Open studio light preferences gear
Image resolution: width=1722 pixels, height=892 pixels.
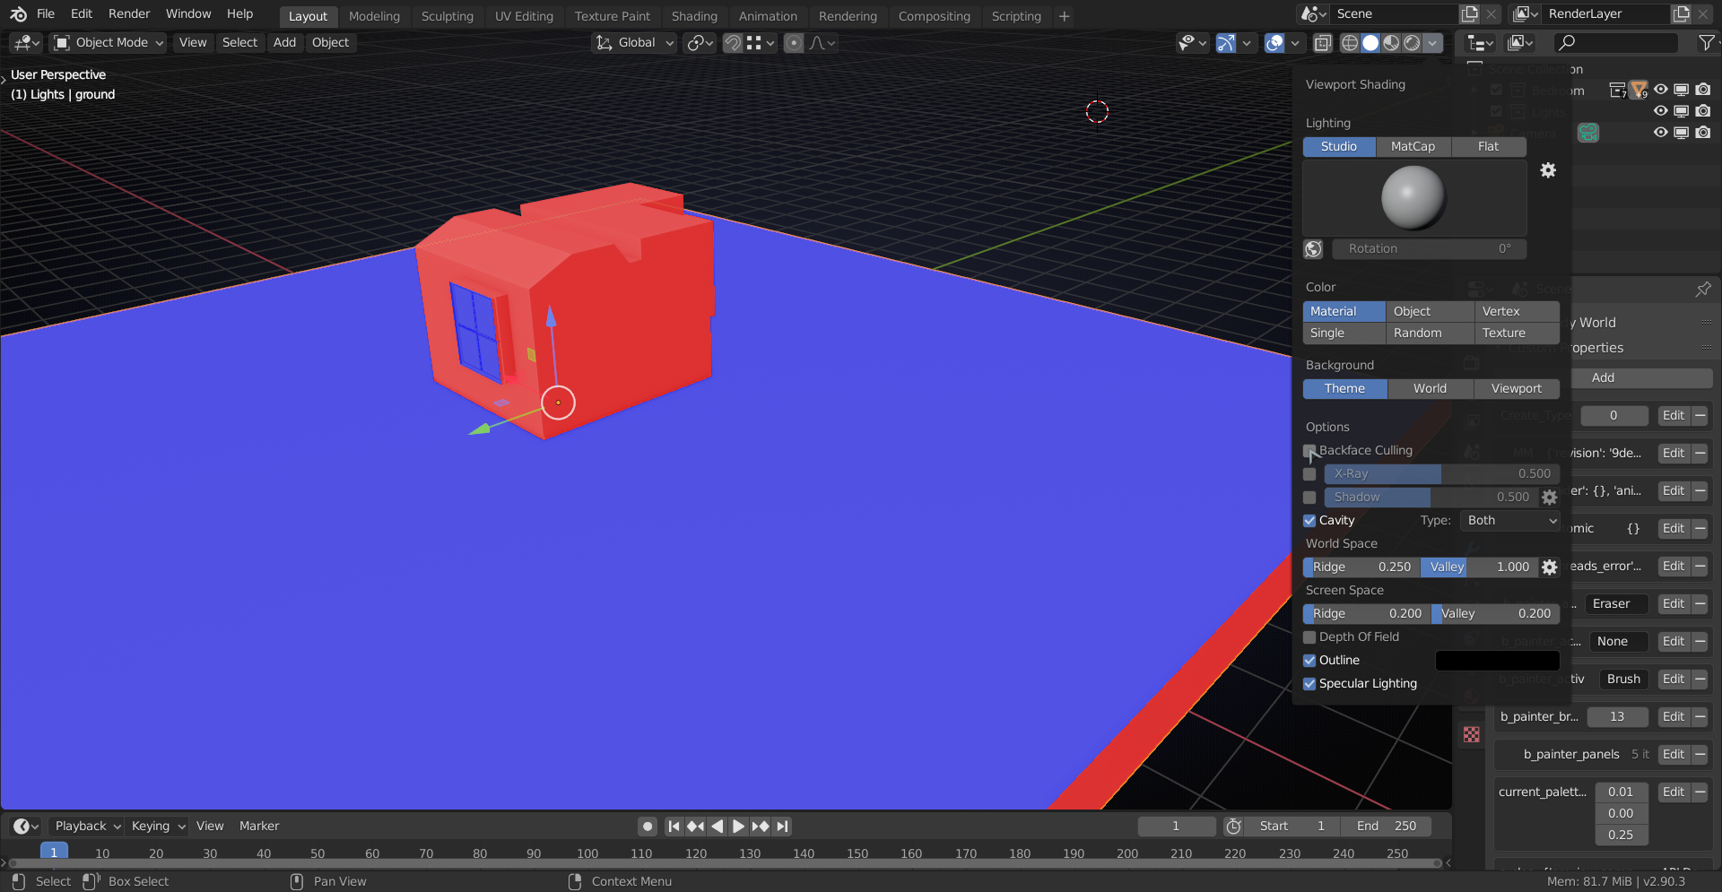point(1548,170)
